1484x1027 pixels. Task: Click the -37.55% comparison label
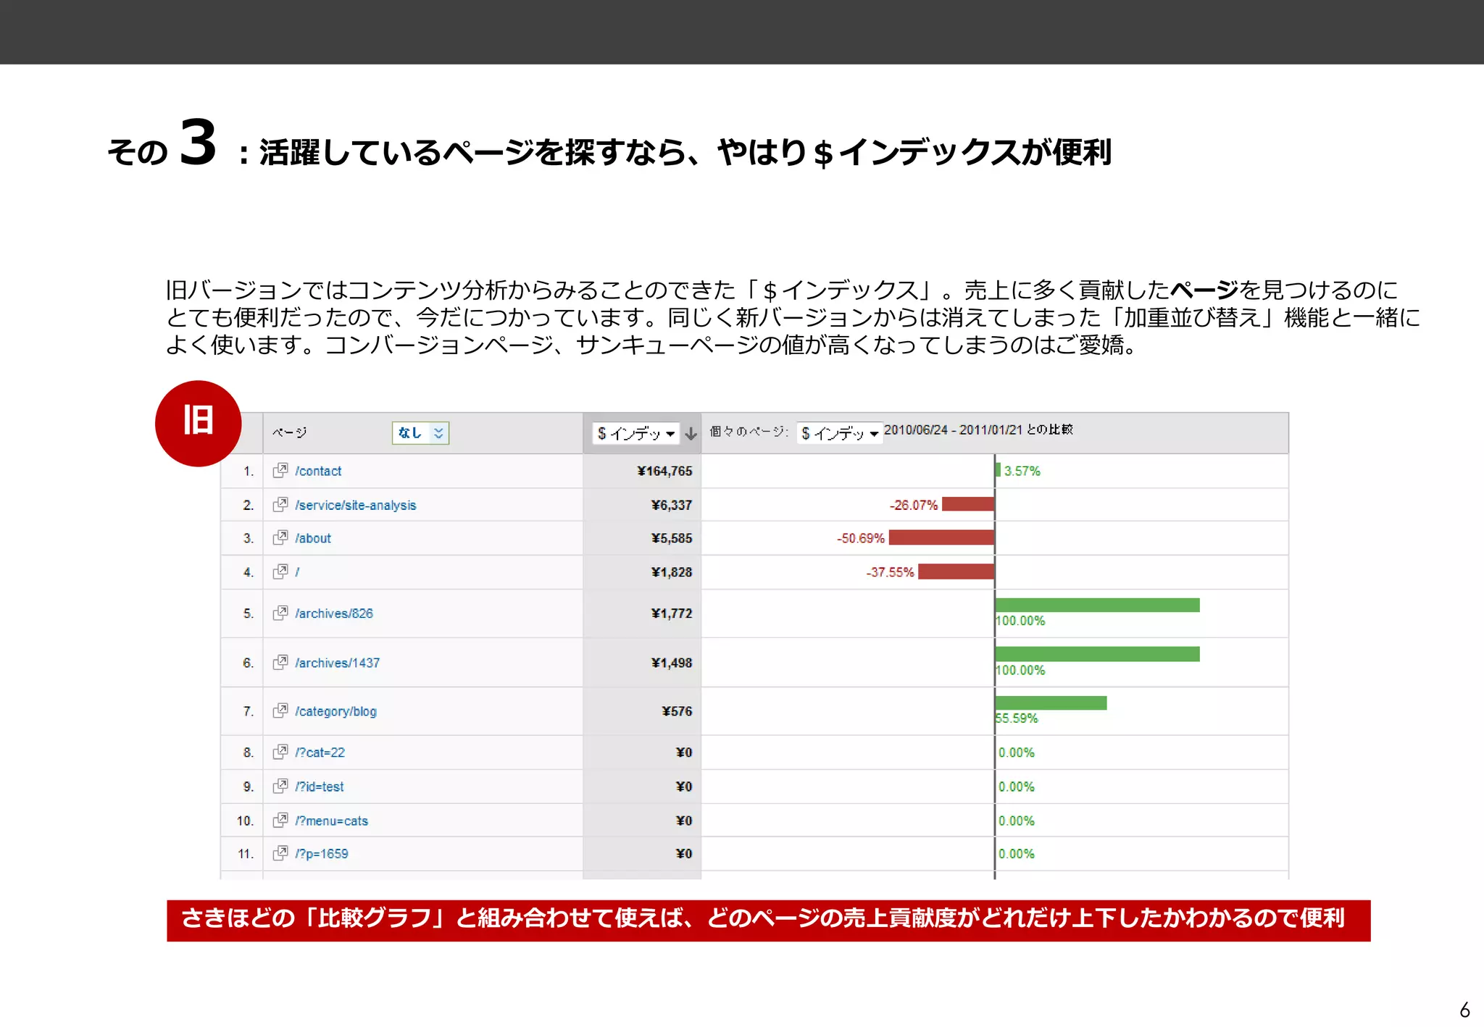(x=890, y=572)
